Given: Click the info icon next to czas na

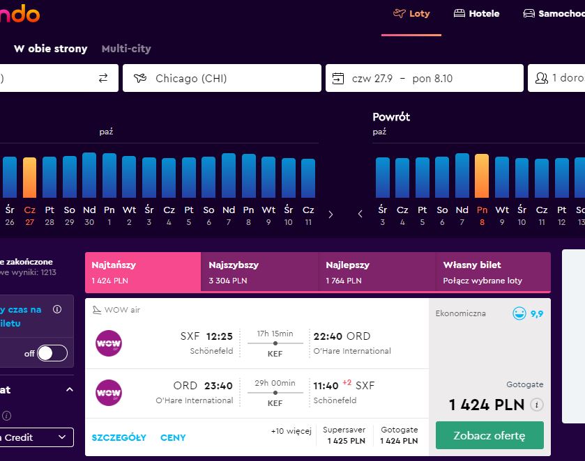Looking at the screenshot, I should [x=57, y=309].
